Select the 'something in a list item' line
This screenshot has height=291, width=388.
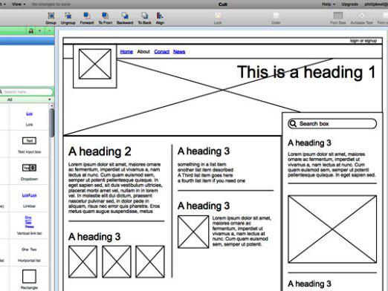[x=201, y=164]
